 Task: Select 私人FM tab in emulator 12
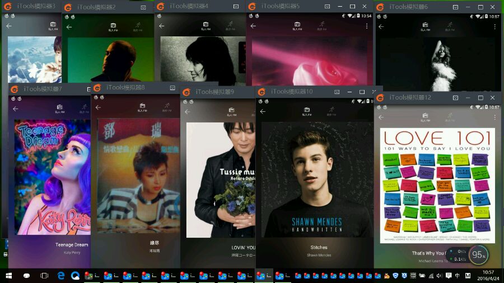[425, 117]
